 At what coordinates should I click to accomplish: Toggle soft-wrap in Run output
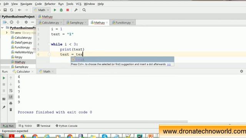pos(11,90)
